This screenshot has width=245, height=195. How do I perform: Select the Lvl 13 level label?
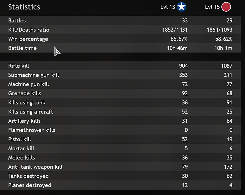[168, 7]
